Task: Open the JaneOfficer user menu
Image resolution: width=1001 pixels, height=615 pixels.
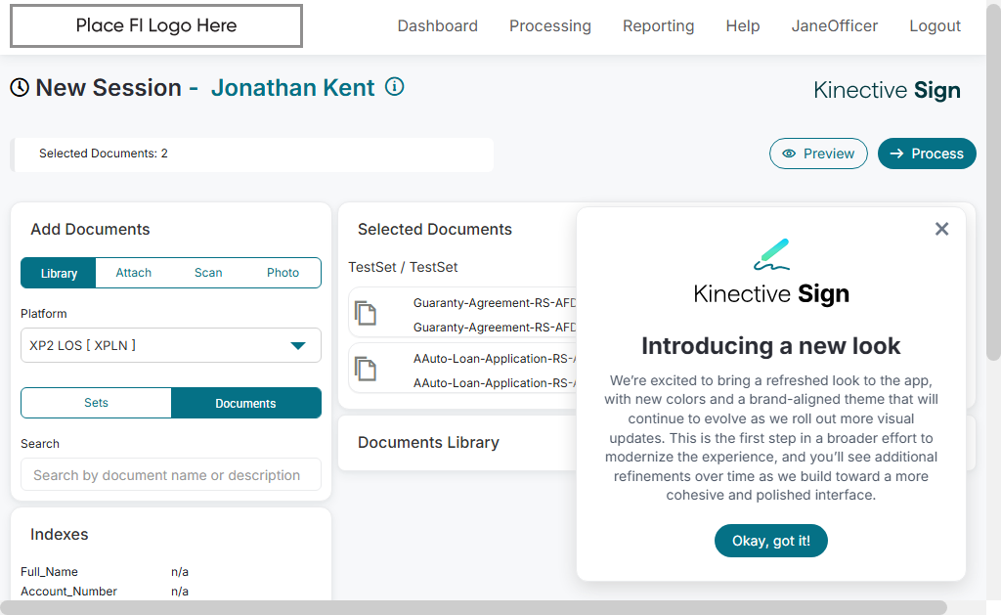Action: (x=834, y=26)
